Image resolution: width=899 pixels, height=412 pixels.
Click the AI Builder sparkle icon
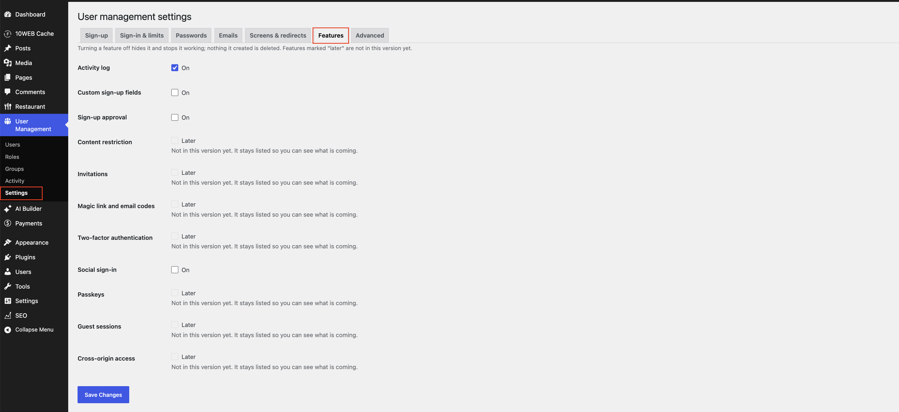(x=8, y=208)
